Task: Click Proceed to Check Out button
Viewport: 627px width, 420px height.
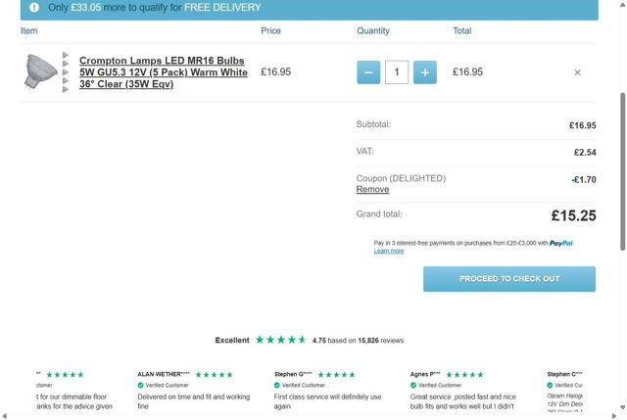Action: (x=509, y=279)
